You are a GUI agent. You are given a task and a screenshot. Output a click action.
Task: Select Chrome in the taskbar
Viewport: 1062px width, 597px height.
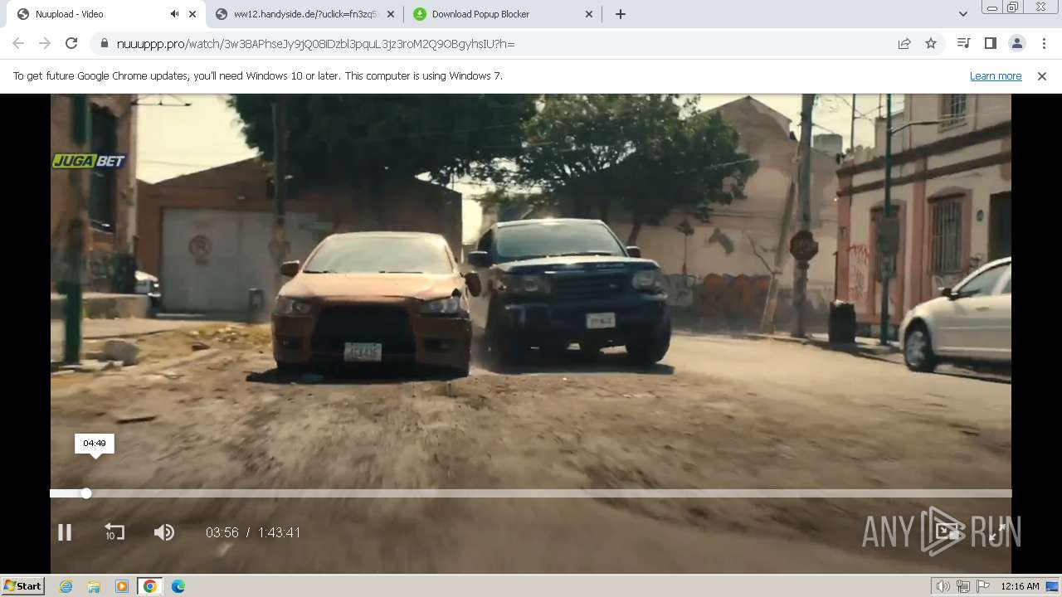coord(149,586)
